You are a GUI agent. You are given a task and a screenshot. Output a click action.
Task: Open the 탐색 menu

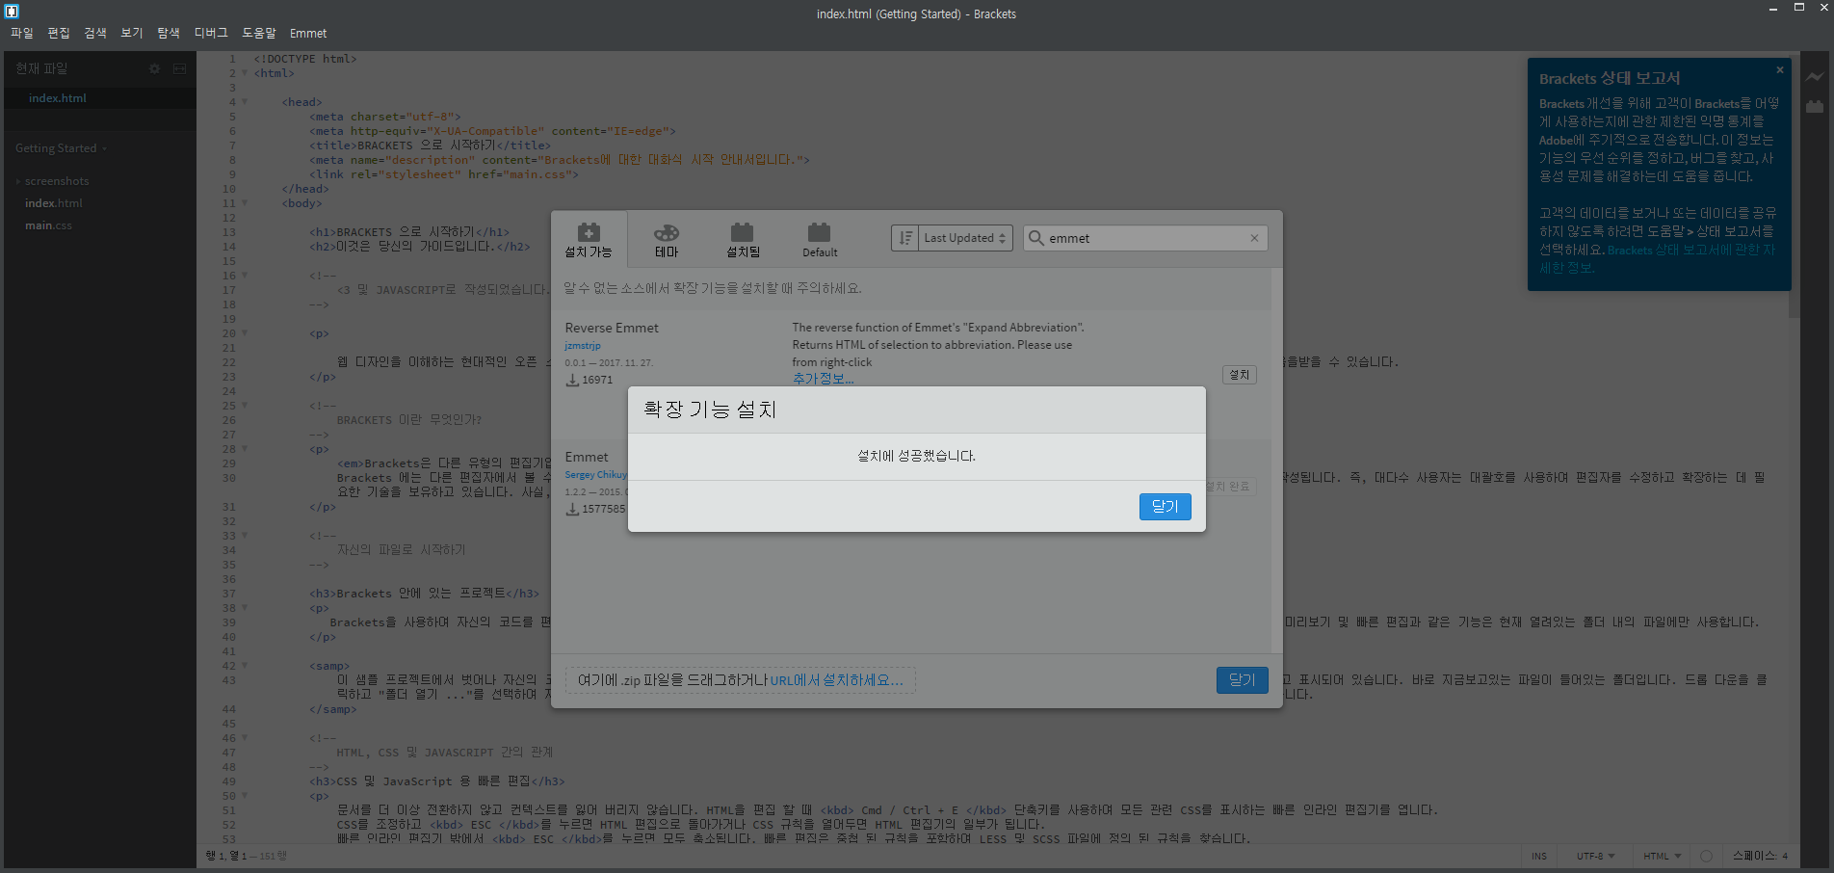(169, 33)
